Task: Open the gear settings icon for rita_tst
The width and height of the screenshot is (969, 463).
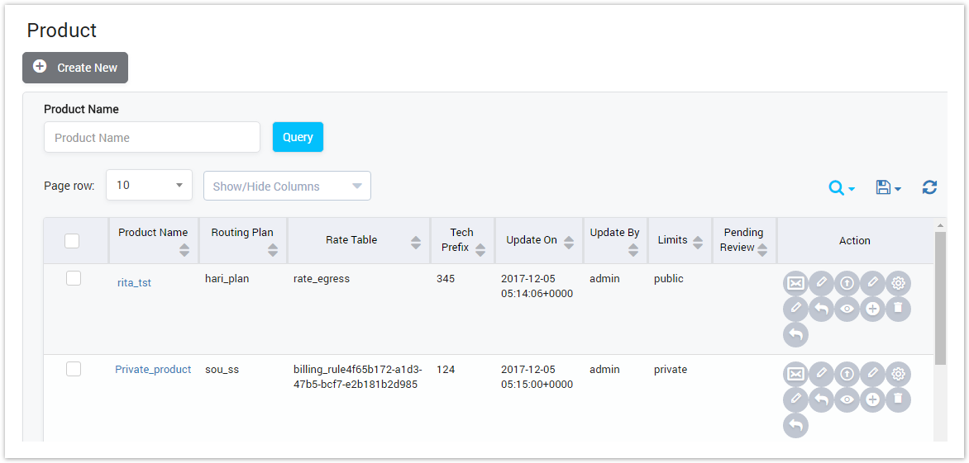Action: 899,283
